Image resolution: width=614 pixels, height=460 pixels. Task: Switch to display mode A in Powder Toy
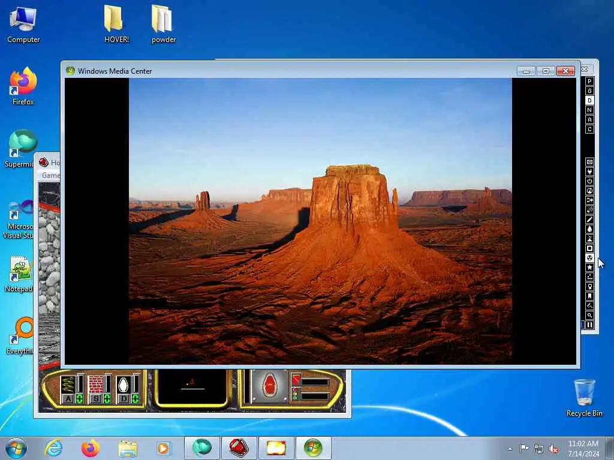(x=590, y=120)
